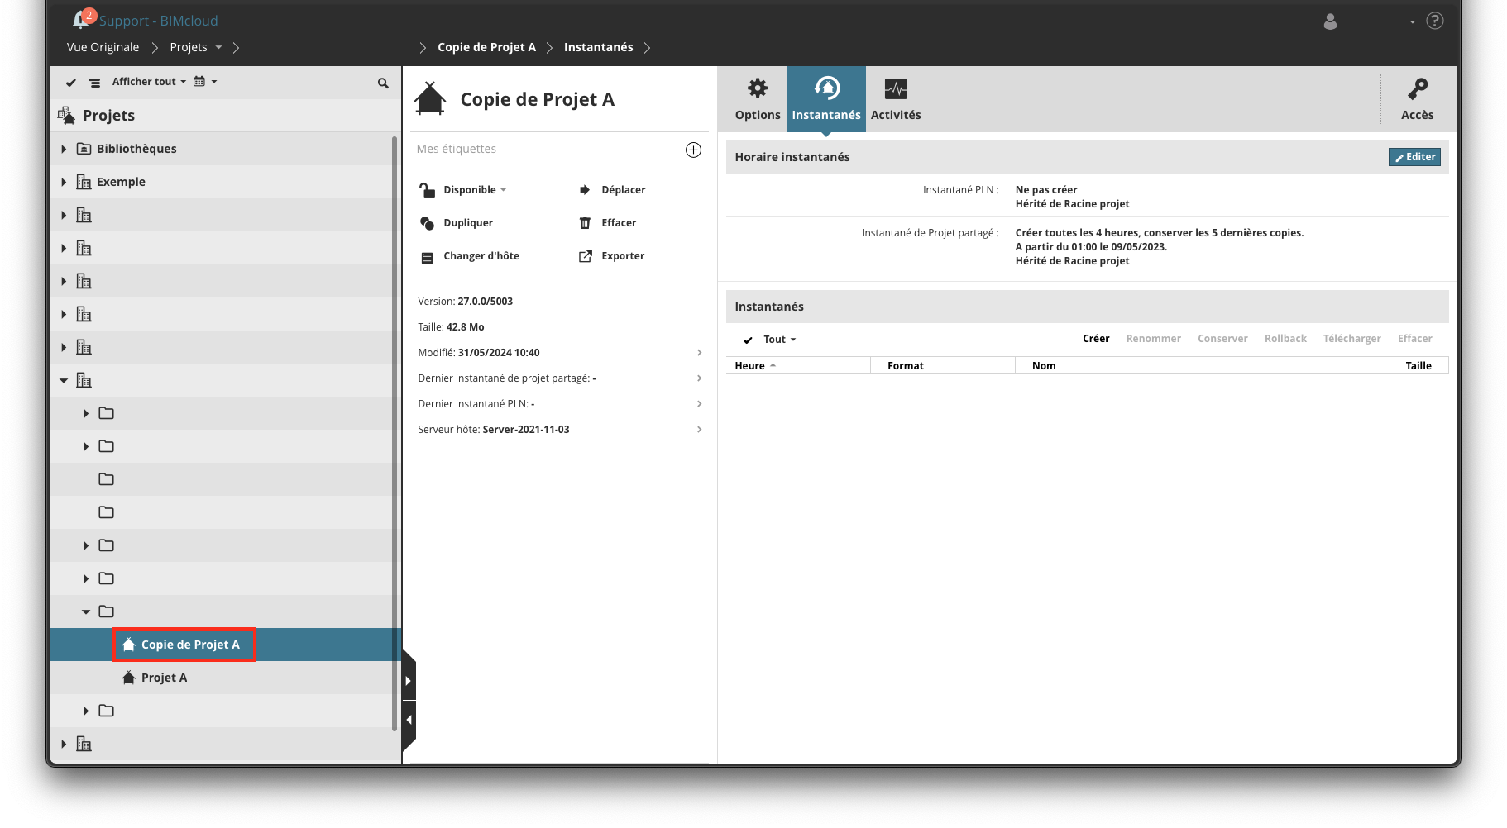Sort snapshots by the Heure column
The height and width of the screenshot is (828, 1507).
tap(798, 366)
